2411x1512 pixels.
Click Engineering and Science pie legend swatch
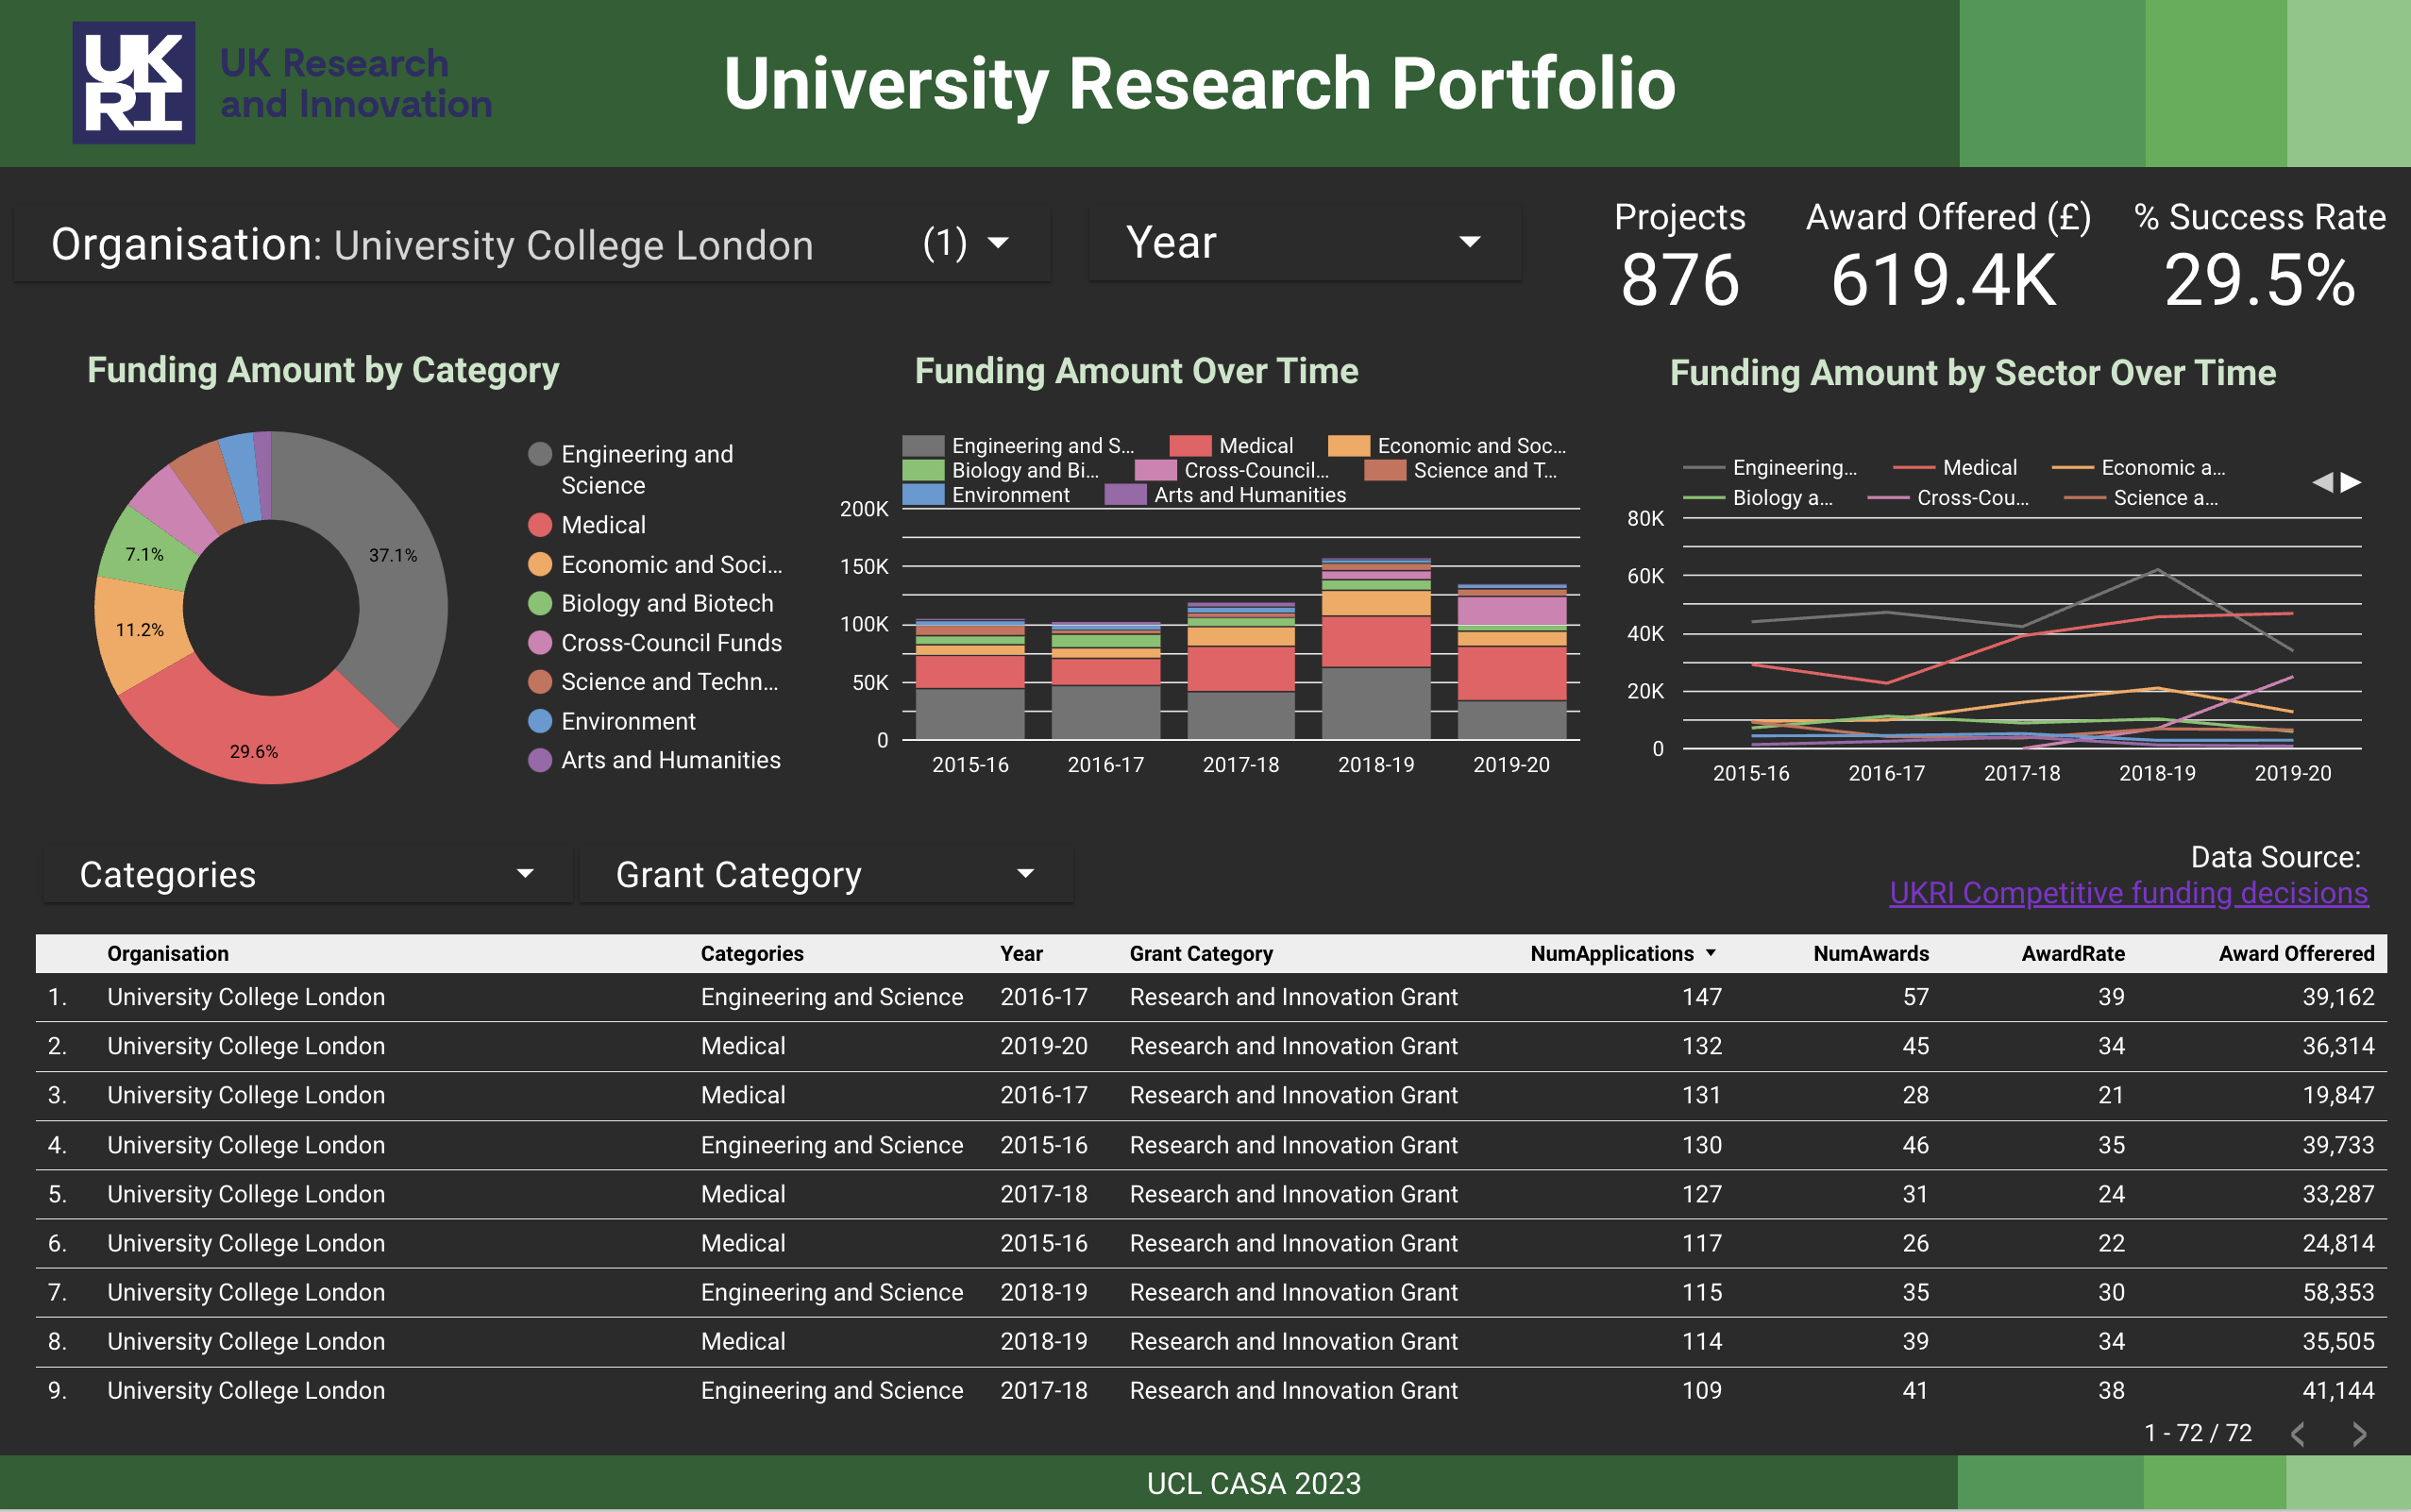coord(540,455)
